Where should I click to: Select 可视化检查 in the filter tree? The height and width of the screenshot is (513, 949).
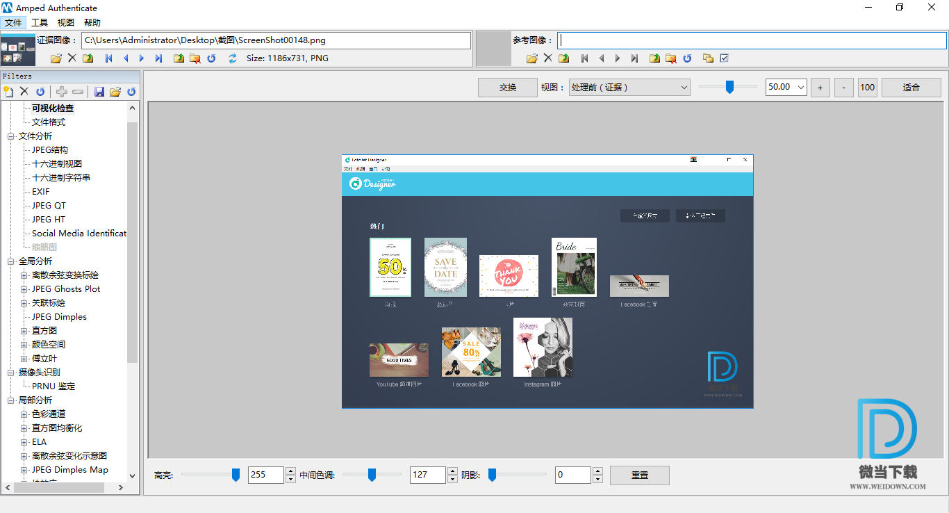(53, 108)
